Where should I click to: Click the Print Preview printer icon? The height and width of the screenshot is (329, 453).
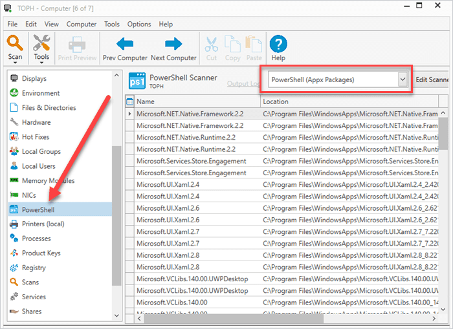click(77, 44)
